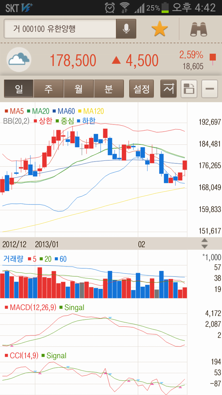Tap the minus zoom-out button
The image size is (222, 395).
(x=210, y=89)
